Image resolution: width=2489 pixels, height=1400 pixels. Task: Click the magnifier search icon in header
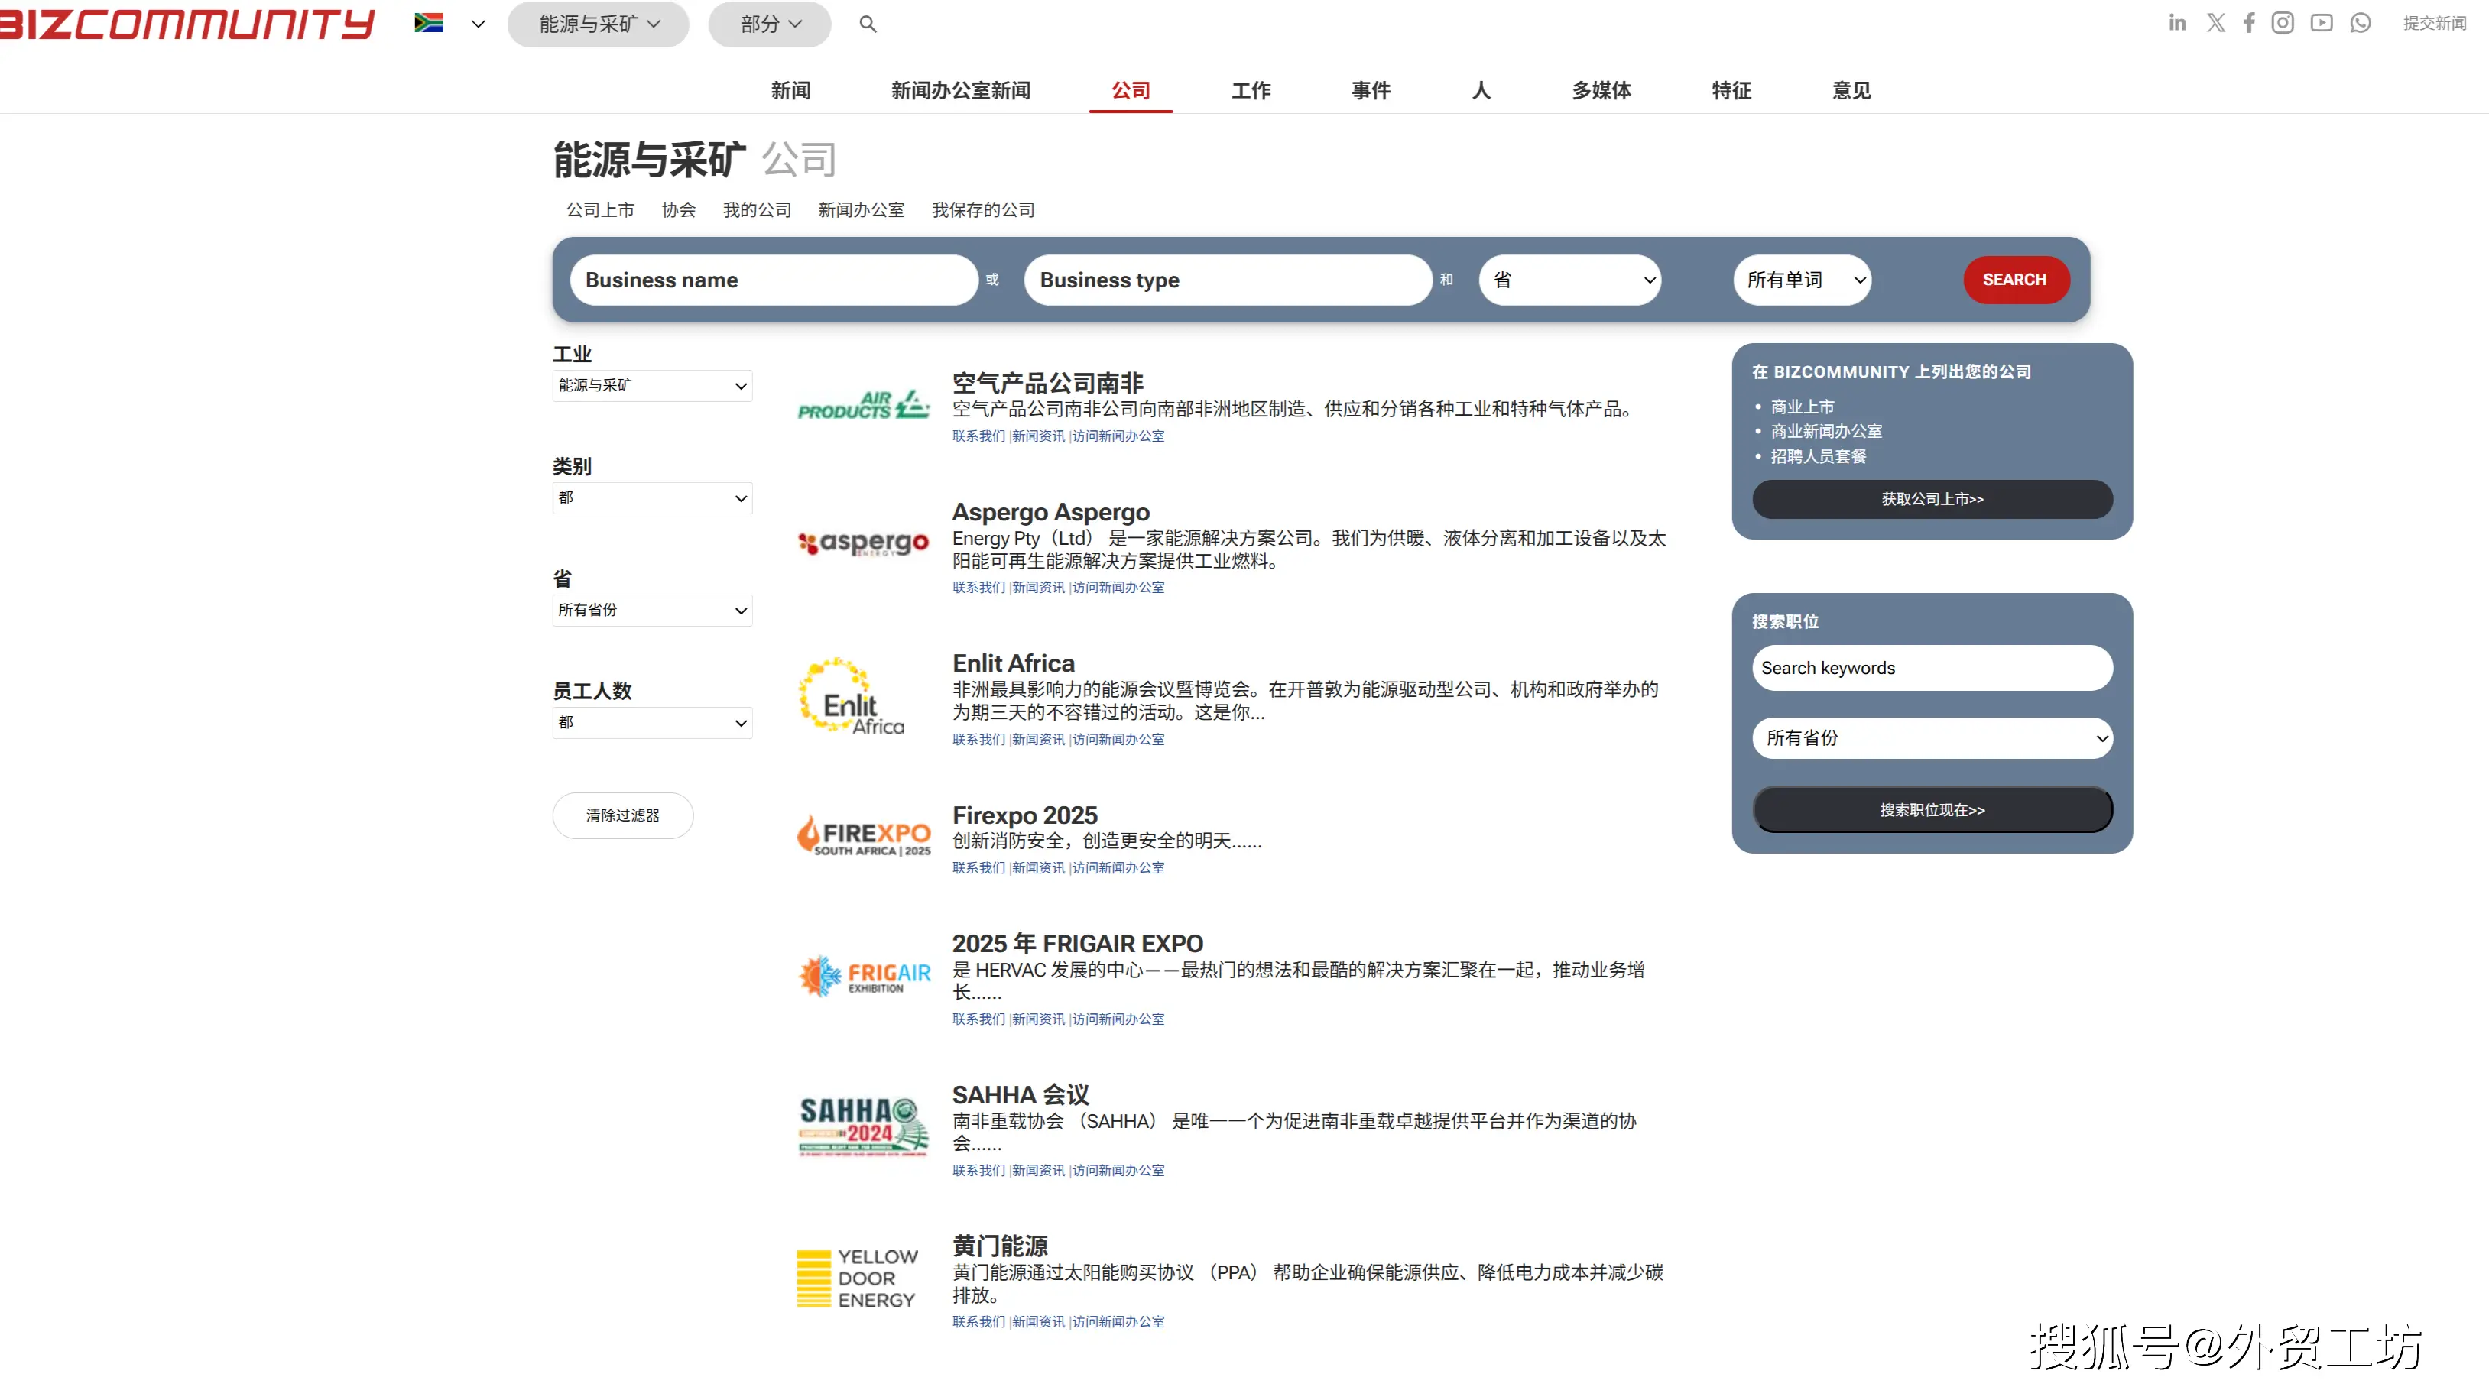click(x=868, y=24)
